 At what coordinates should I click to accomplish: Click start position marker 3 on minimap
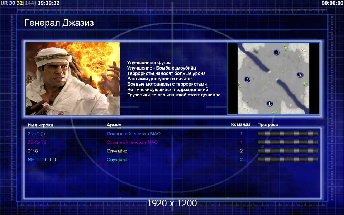(x=300, y=75)
